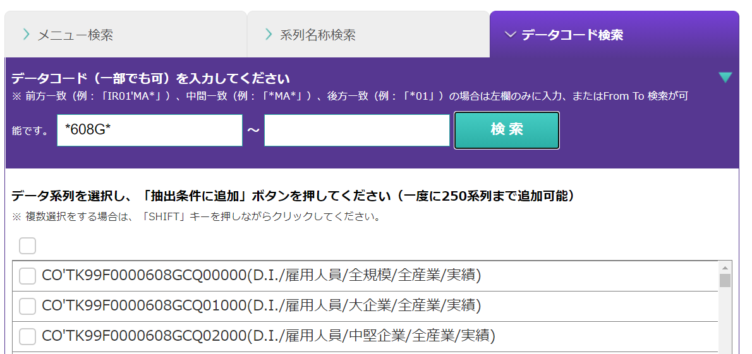Click the results list scroll-up arrow
The height and width of the screenshot is (354, 752).
coord(725,268)
